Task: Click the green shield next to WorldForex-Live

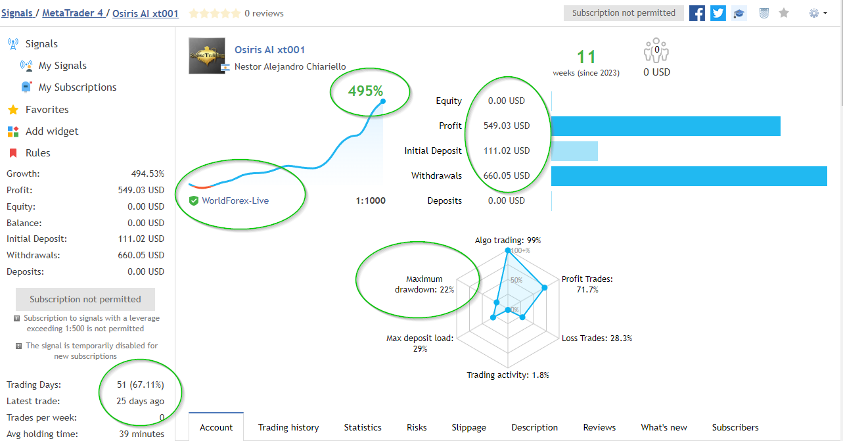Action: 194,200
